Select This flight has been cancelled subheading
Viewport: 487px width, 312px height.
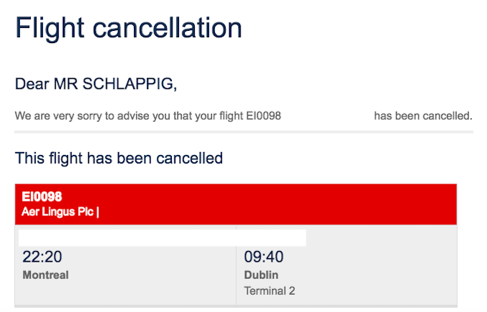119,158
